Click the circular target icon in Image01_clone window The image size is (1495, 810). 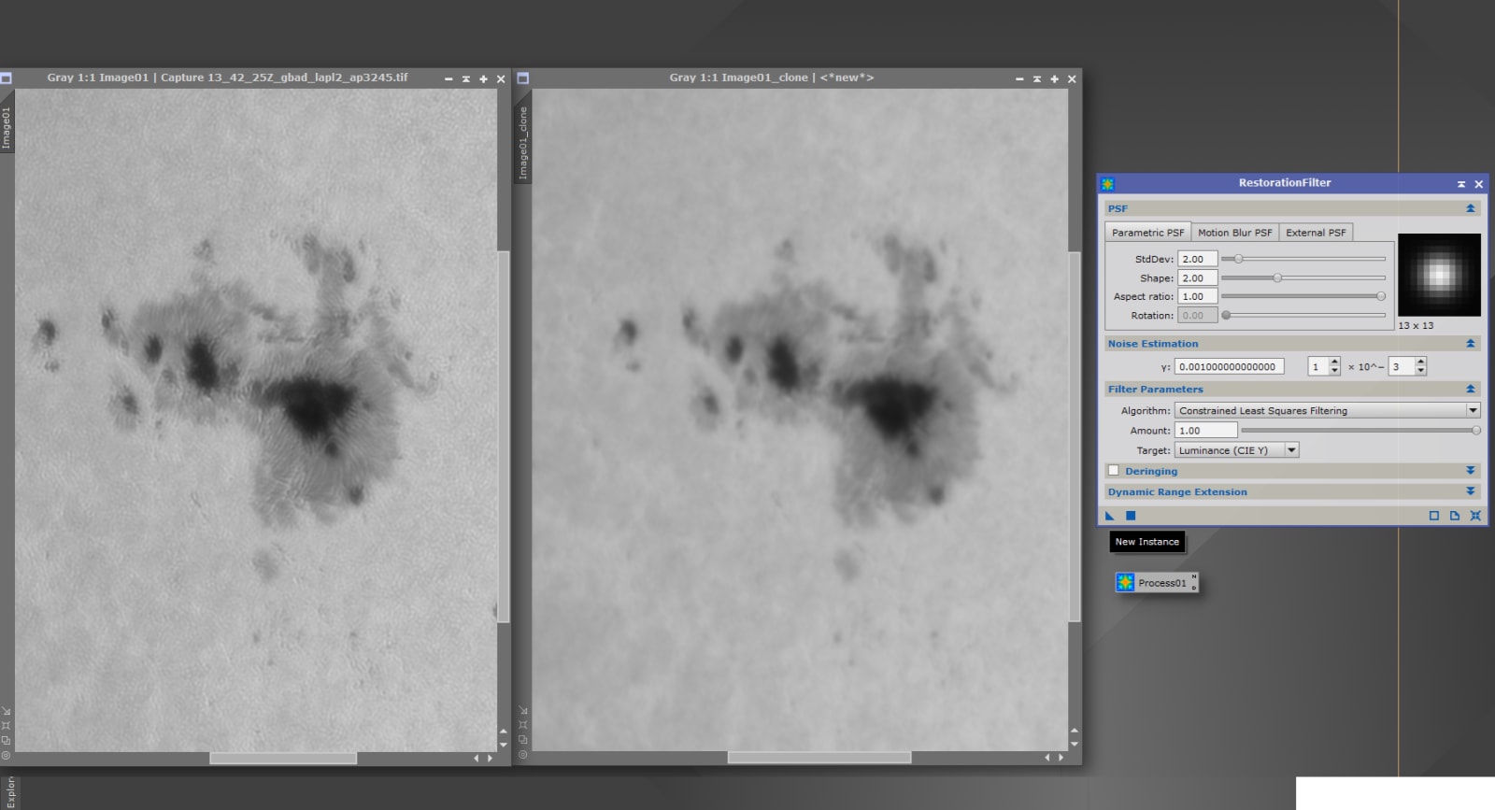click(x=523, y=755)
